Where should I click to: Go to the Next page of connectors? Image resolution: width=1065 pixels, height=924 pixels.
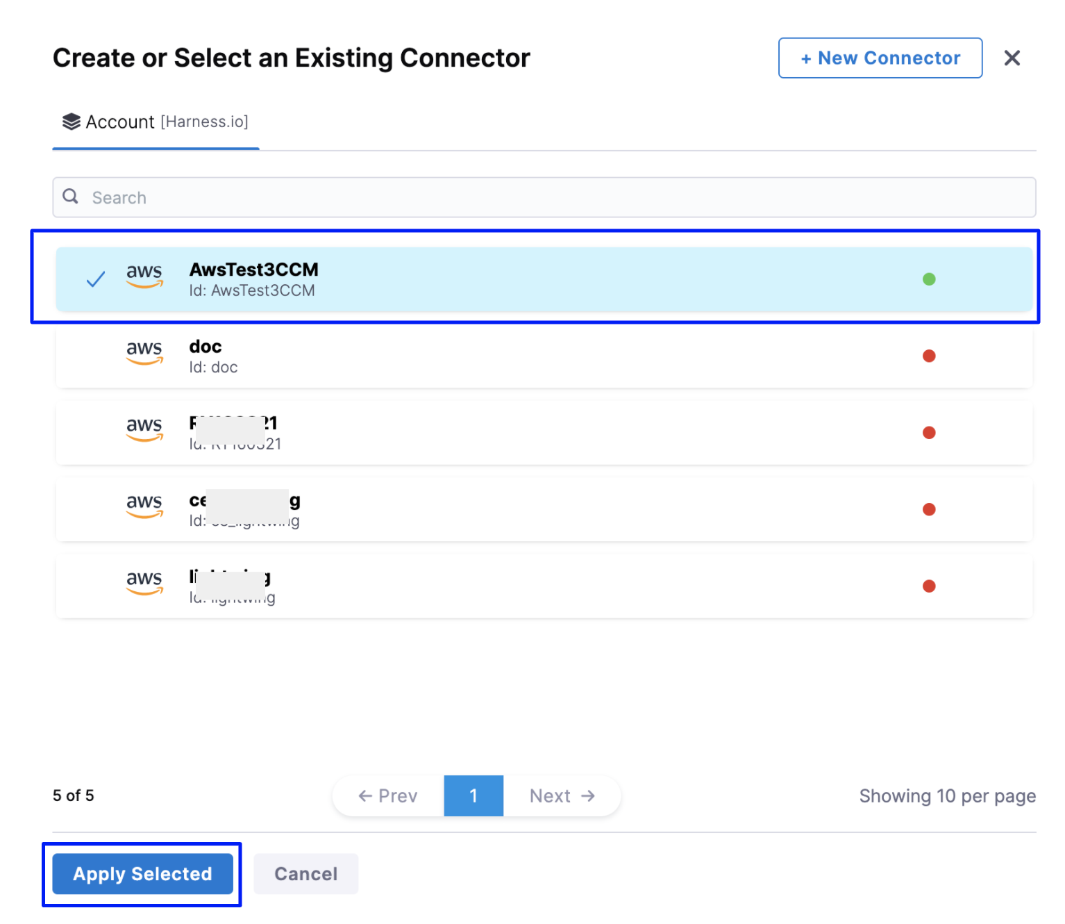point(562,795)
